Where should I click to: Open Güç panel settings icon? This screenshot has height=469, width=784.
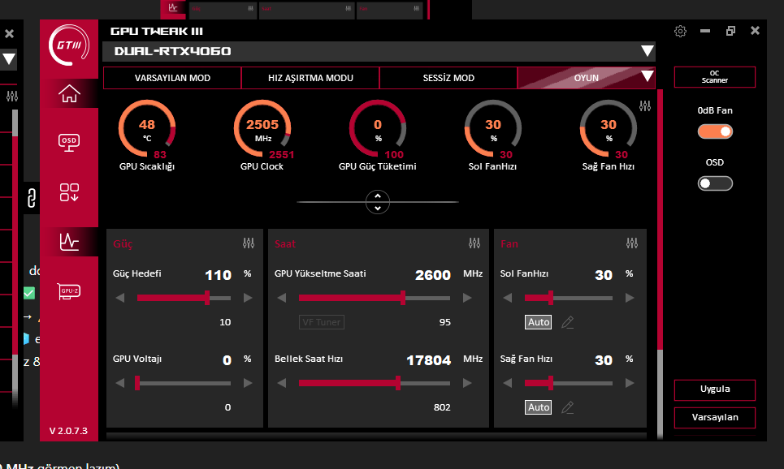click(249, 243)
